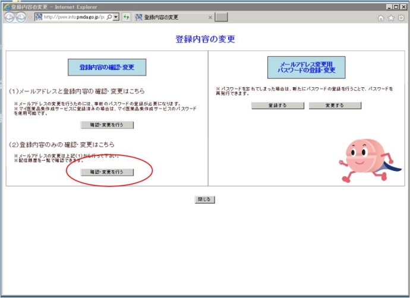410x298 pixels.
Task: Click the 閉じる button
Action: (205, 199)
